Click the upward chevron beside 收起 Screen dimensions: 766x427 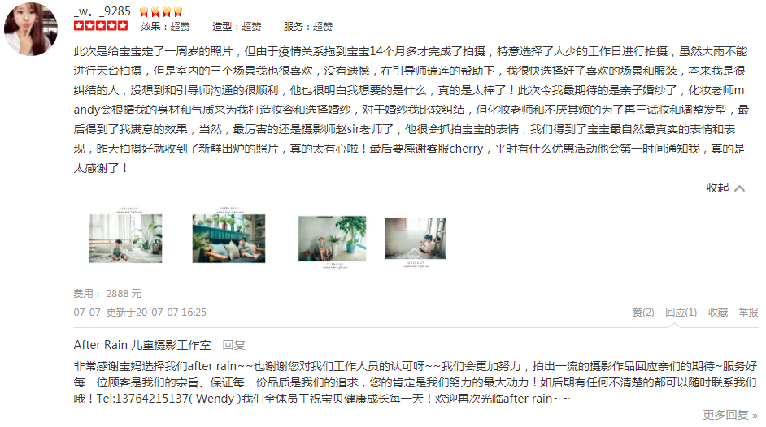[x=740, y=188]
